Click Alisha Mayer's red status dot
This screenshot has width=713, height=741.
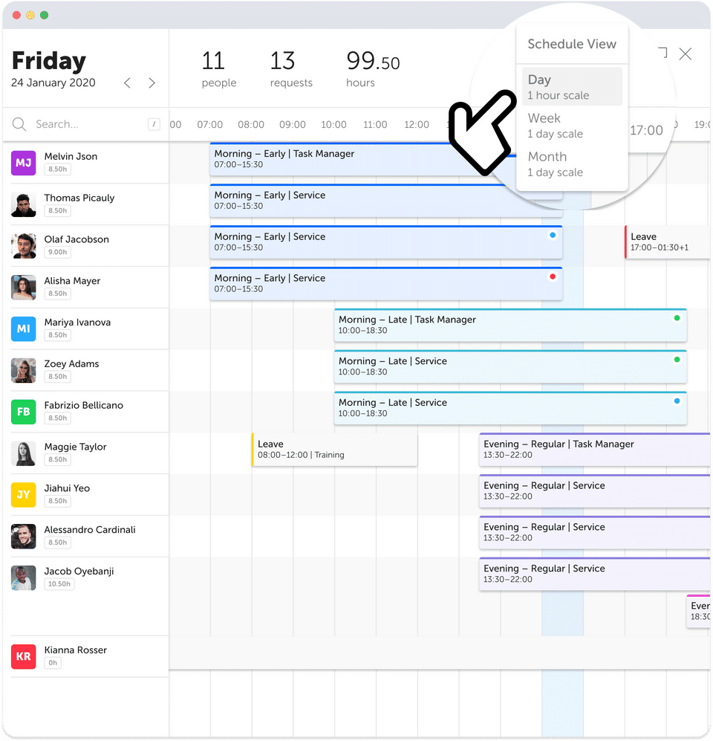(552, 276)
